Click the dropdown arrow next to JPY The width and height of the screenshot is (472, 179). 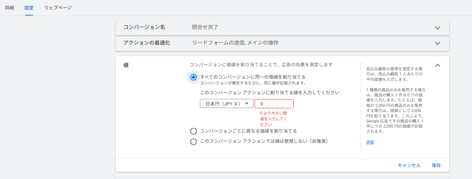click(247, 104)
